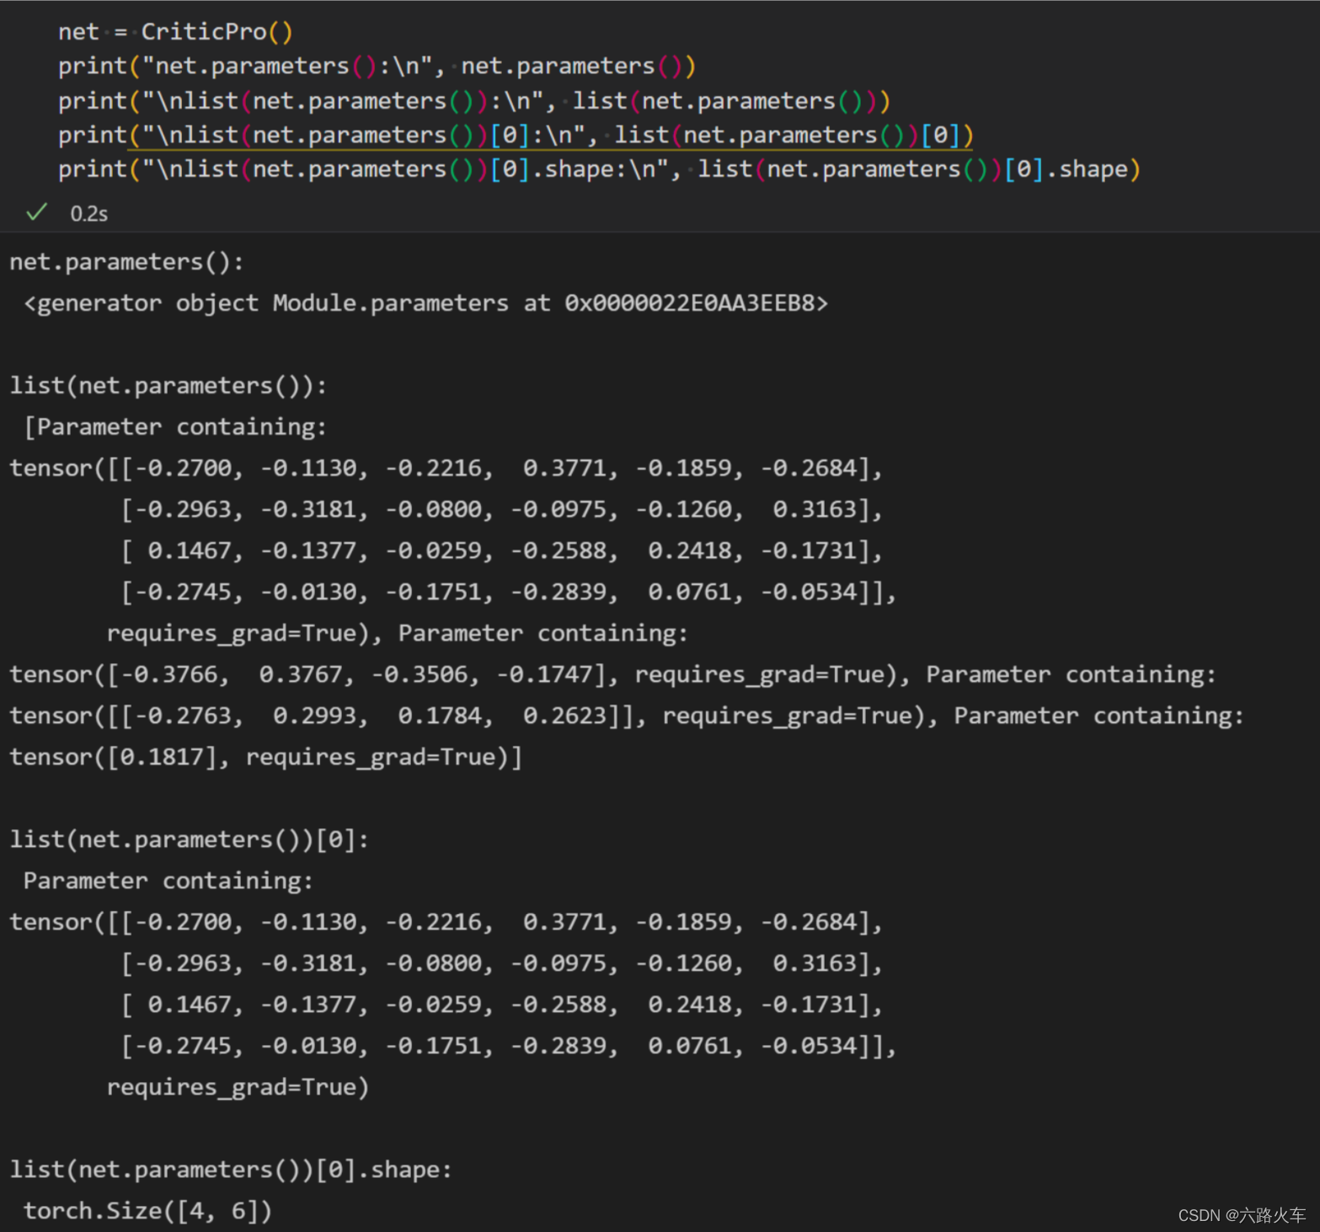Click the line 'tensor([0.1817], requires_grad=True)]'

pos(265,758)
